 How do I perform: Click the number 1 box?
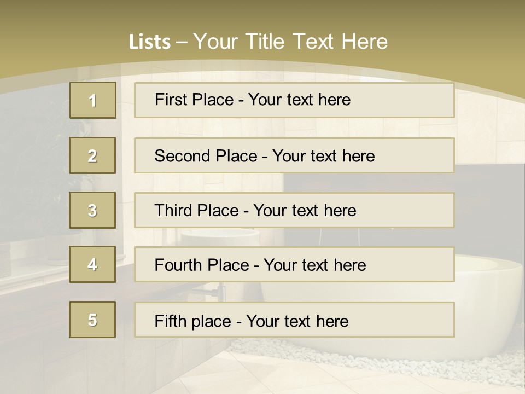click(x=92, y=100)
